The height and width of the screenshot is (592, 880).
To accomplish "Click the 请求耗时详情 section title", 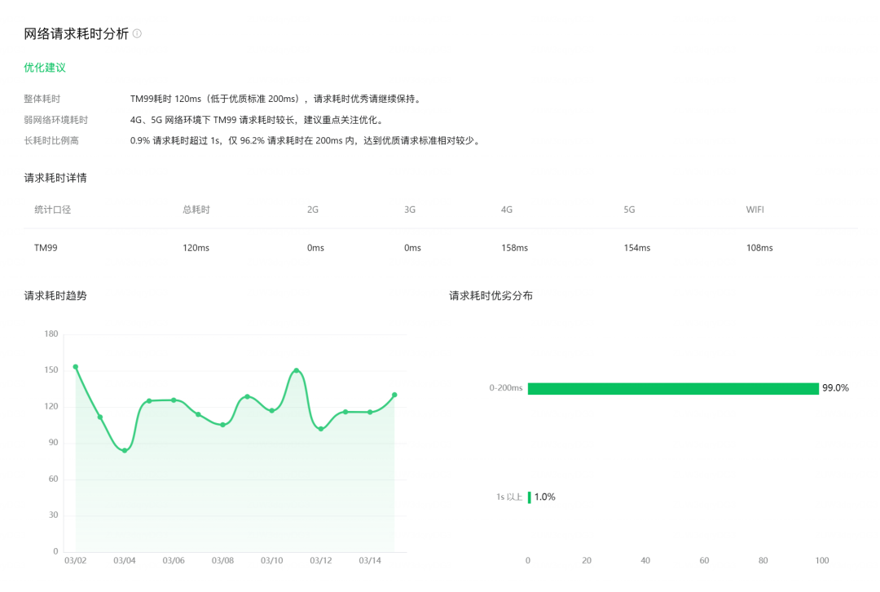I will click(55, 178).
